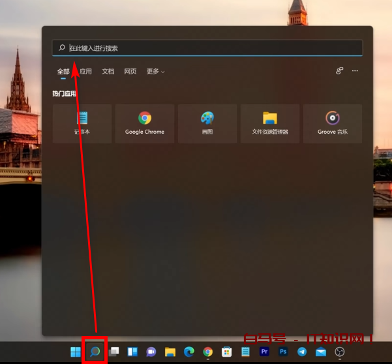
Task: Launch Microsoft Edge from taskbar
Action: tap(189, 352)
